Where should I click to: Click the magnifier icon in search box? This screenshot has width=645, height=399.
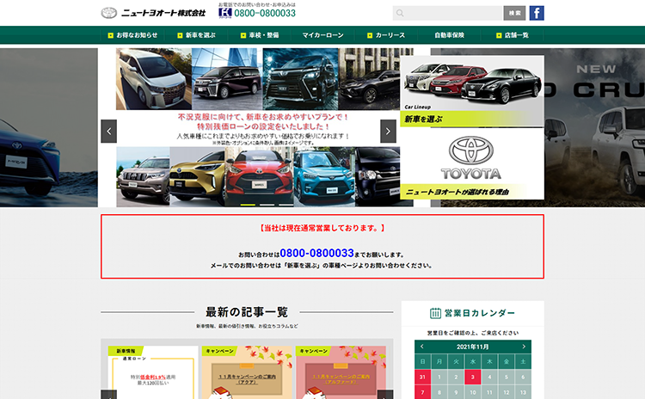pyautogui.click(x=400, y=13)
